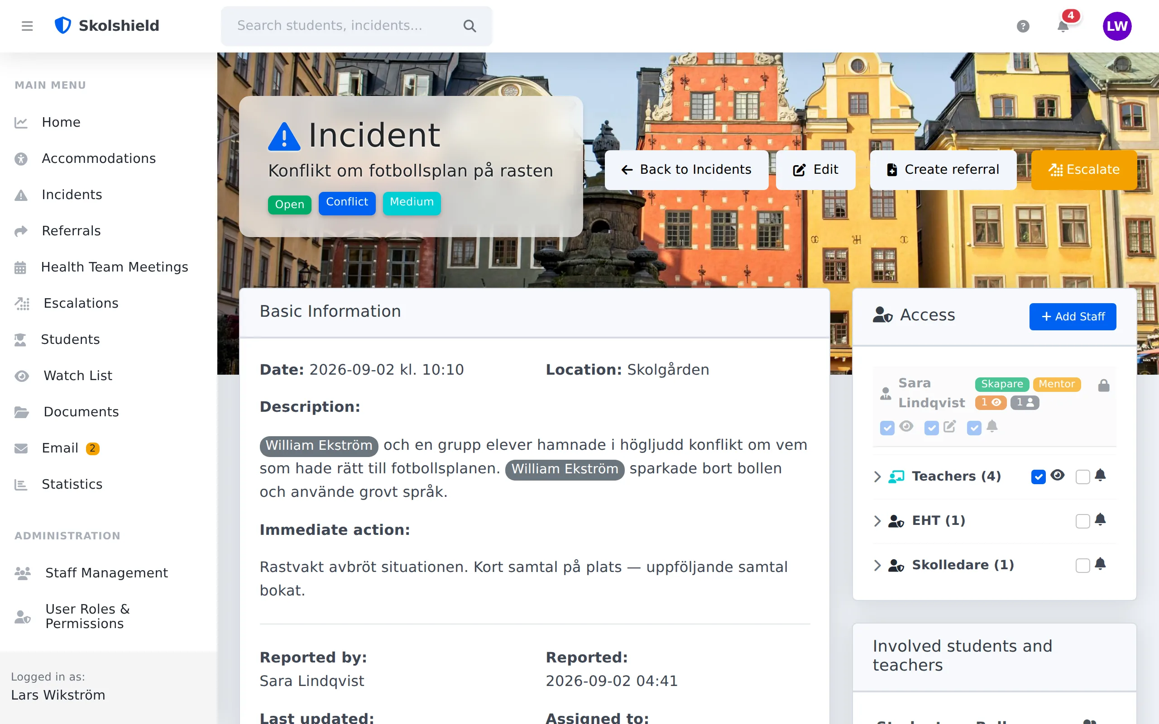
Task: Click the Escalations sidebar icon
Action: click(x=22, y=304)
